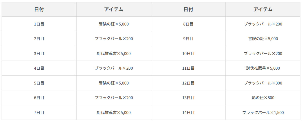Select the 討伐推薦書×5,000 reward for 11日目
This screenshot has width=302, height=122.
click(x=263, y=68)
